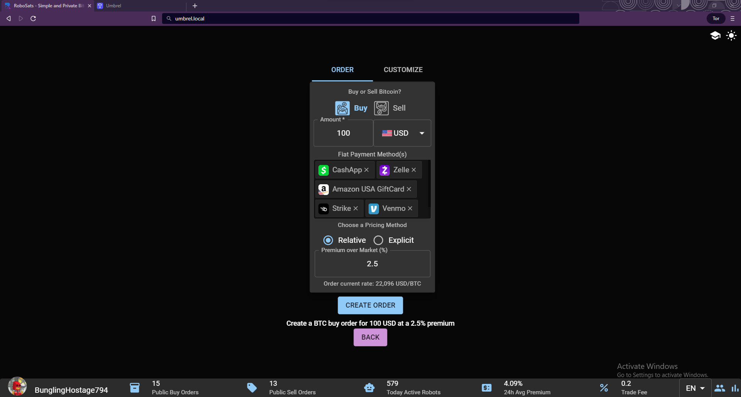Click the browser bookmark icon
The image size is (741, 397).
154,19
